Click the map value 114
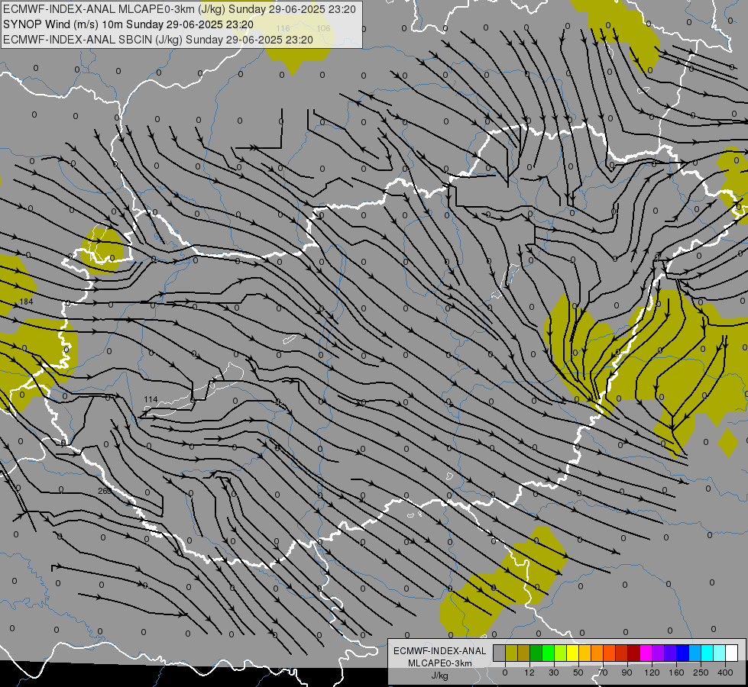Image resolution: width=748 pixels, height=687 pixels. pyautogui.click(x=151, y=399)
